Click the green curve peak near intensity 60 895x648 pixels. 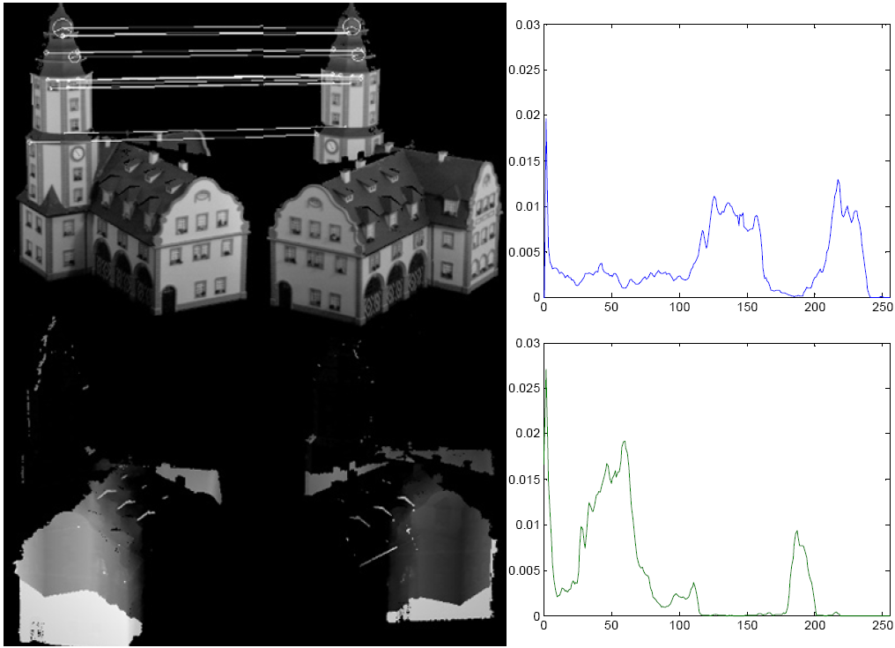coord(625,442)
